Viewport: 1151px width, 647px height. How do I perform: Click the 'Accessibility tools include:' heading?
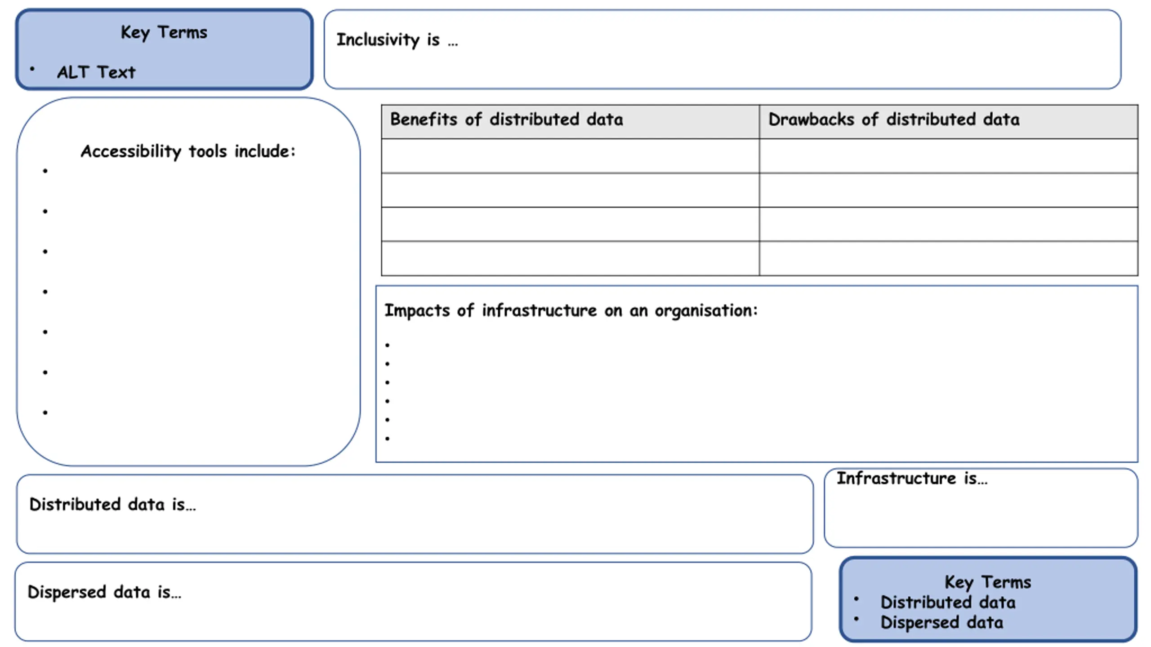pos(188,151)
